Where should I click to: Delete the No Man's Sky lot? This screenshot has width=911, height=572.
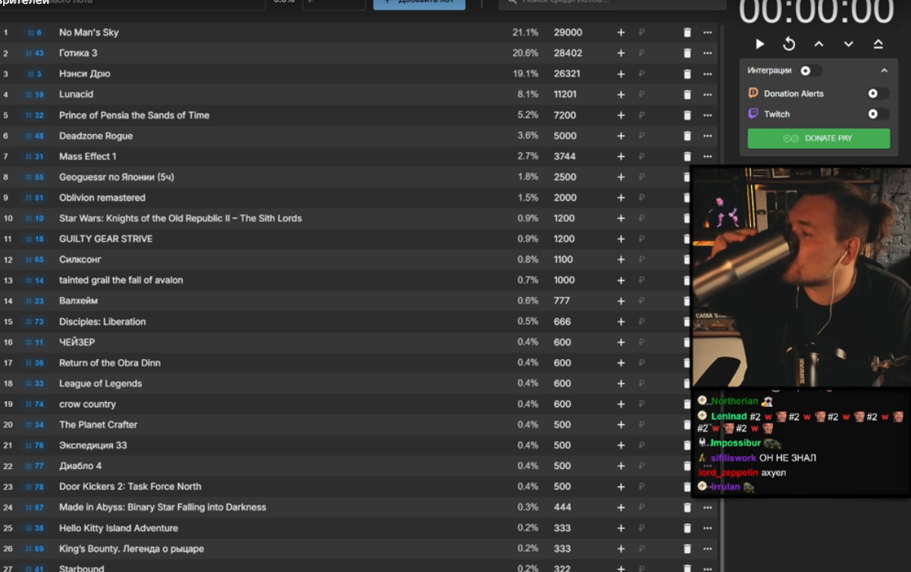[x=687, y=33]
